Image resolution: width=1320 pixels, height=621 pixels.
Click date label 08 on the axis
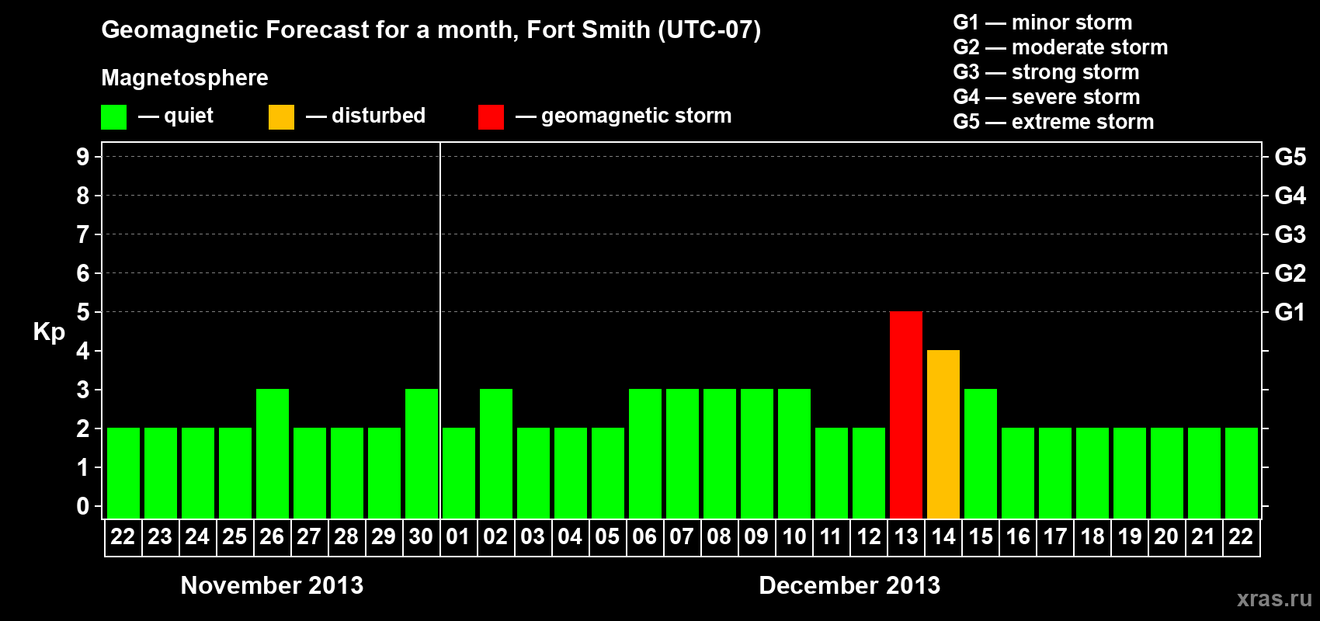coord(719,537)
